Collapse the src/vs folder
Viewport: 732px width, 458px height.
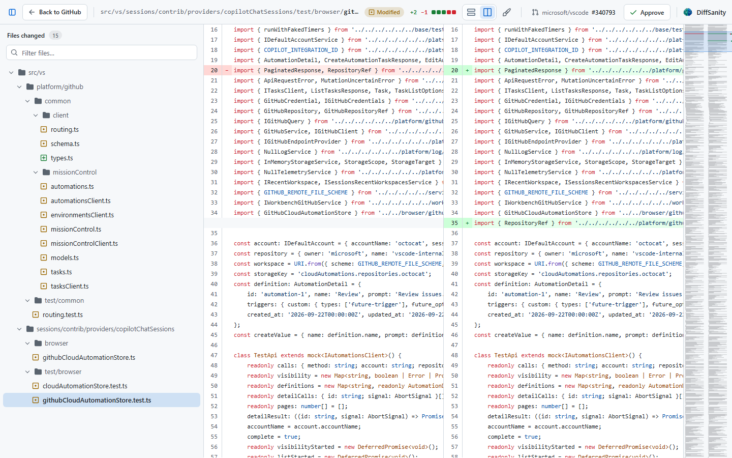coord(11,72)
